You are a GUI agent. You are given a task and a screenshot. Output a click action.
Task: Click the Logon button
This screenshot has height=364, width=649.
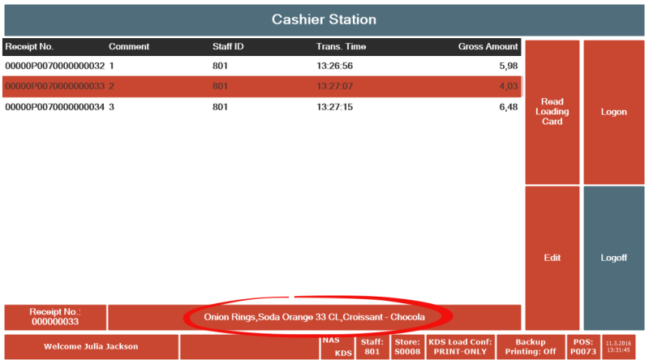(x=614, y=112)
